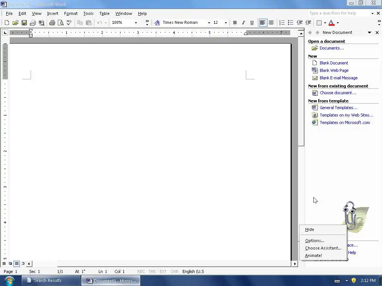Open the Styles and Formatting pane icon
This screenshot has width=382, height=286.
click(157, 23)
